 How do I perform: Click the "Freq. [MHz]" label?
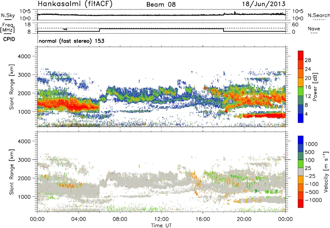click(x=8, y=28)
